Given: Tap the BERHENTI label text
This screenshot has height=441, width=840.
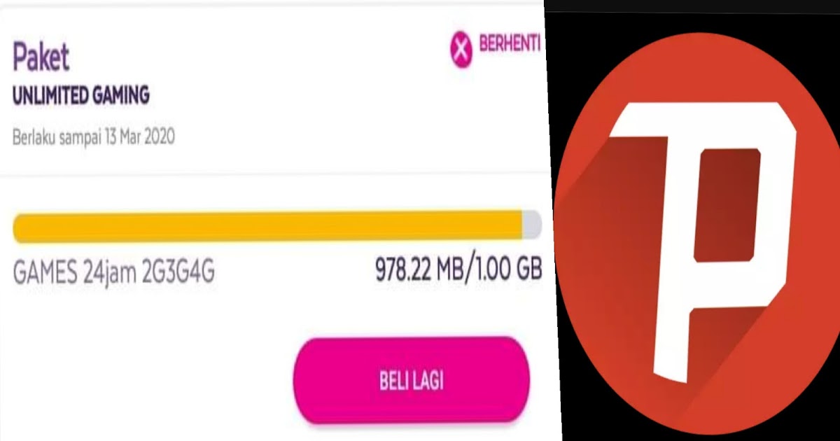Looking at the screenshot, I should coord(510,43).
